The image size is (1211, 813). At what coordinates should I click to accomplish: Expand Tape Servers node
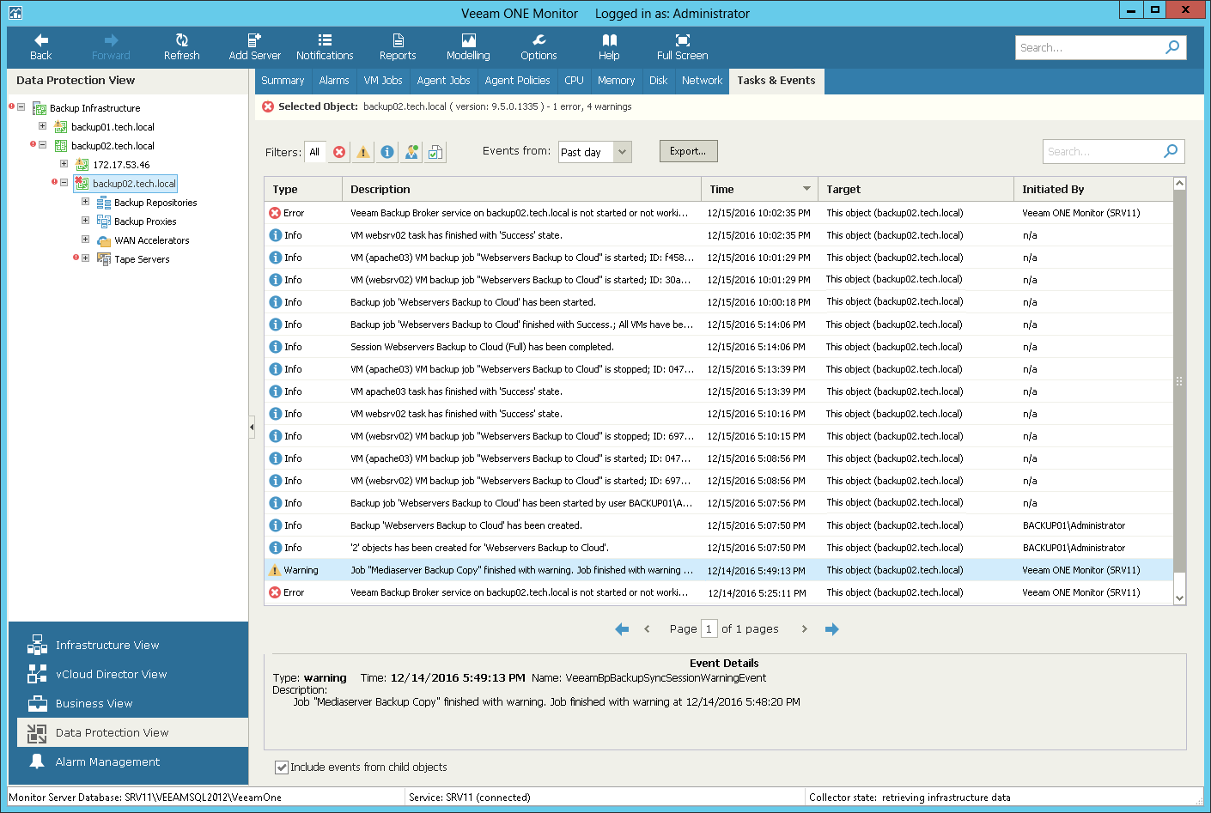(85, 258)
